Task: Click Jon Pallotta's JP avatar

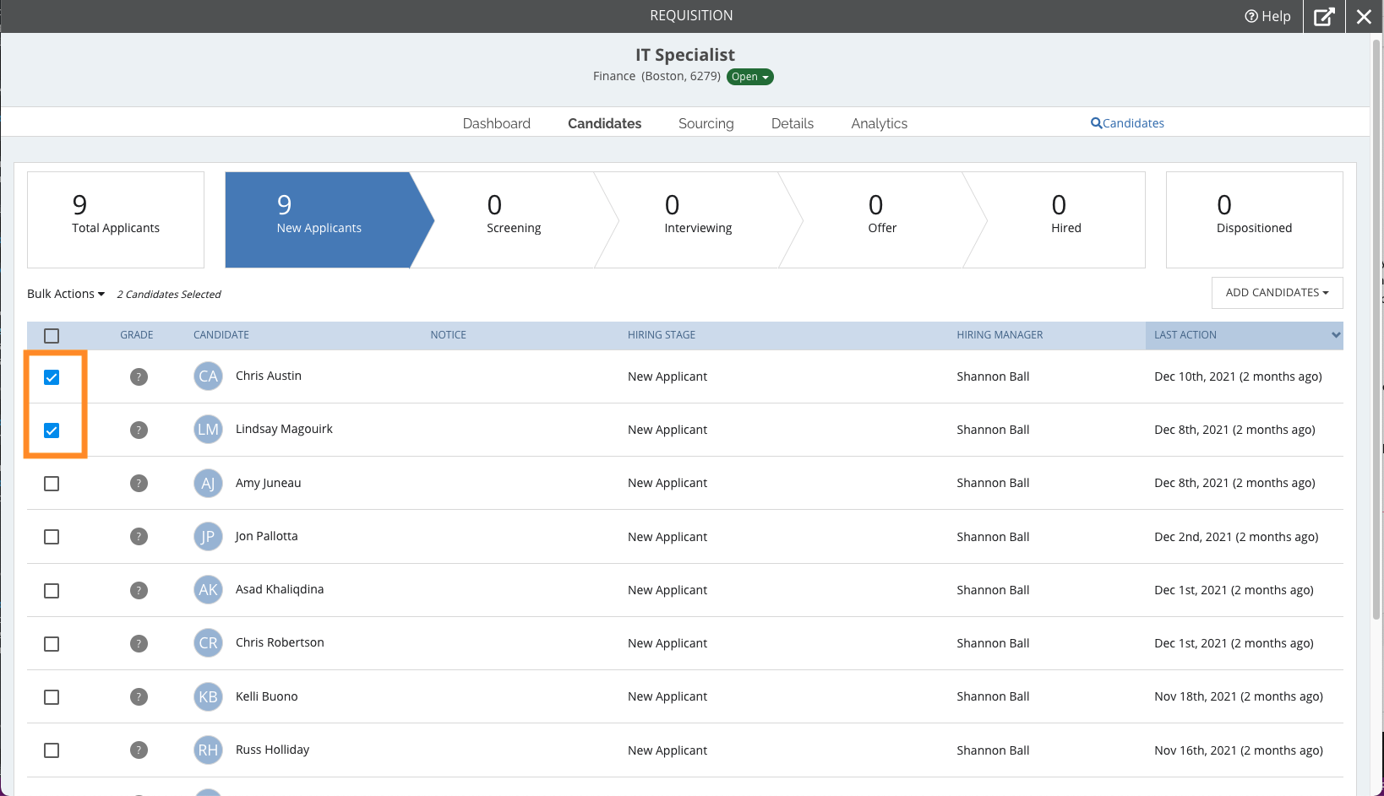Action: (208, 537)
